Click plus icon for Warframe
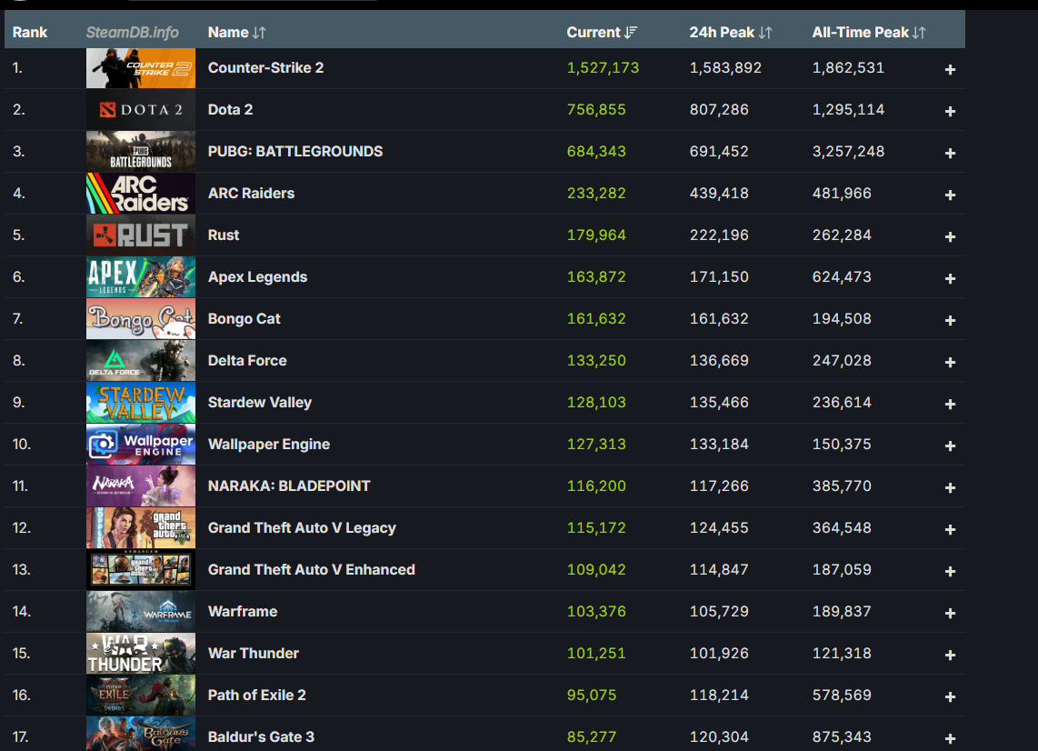Image resolution: width=1038 pixels, height=751 pixels. click(950, 613)
